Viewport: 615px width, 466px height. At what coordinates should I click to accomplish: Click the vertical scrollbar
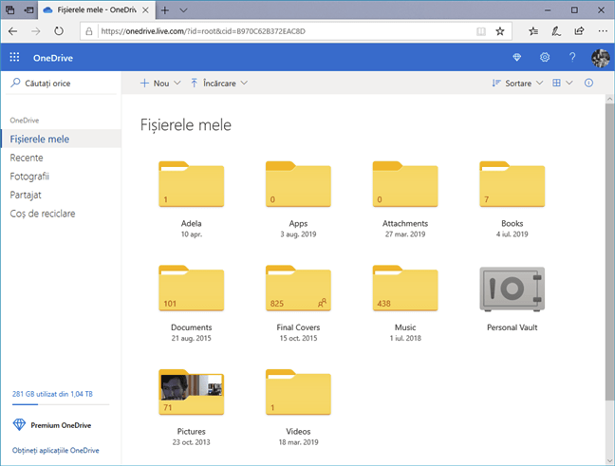(x=609, y=252)
